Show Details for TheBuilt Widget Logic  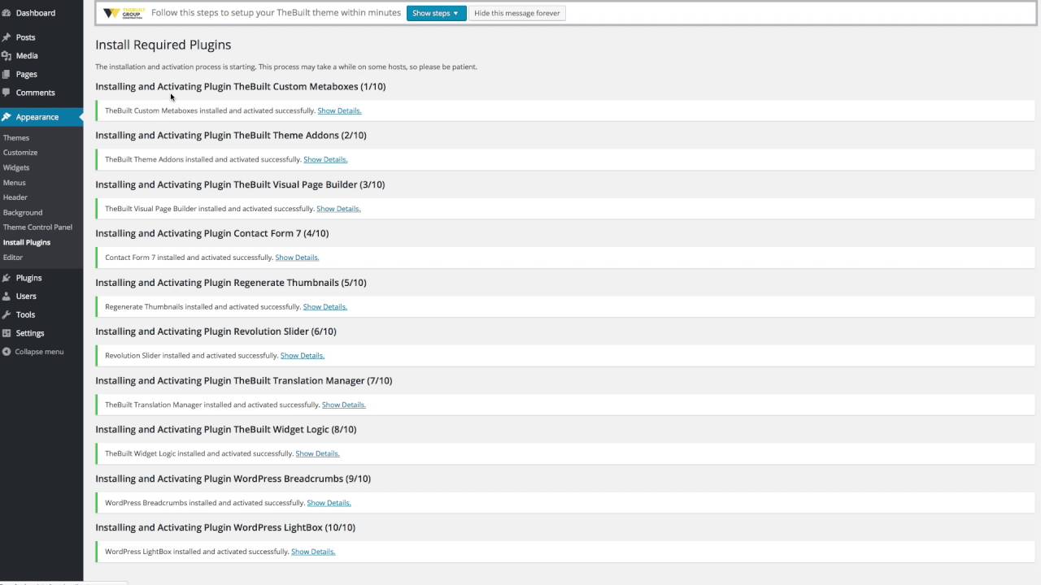(x=317, y=453)
